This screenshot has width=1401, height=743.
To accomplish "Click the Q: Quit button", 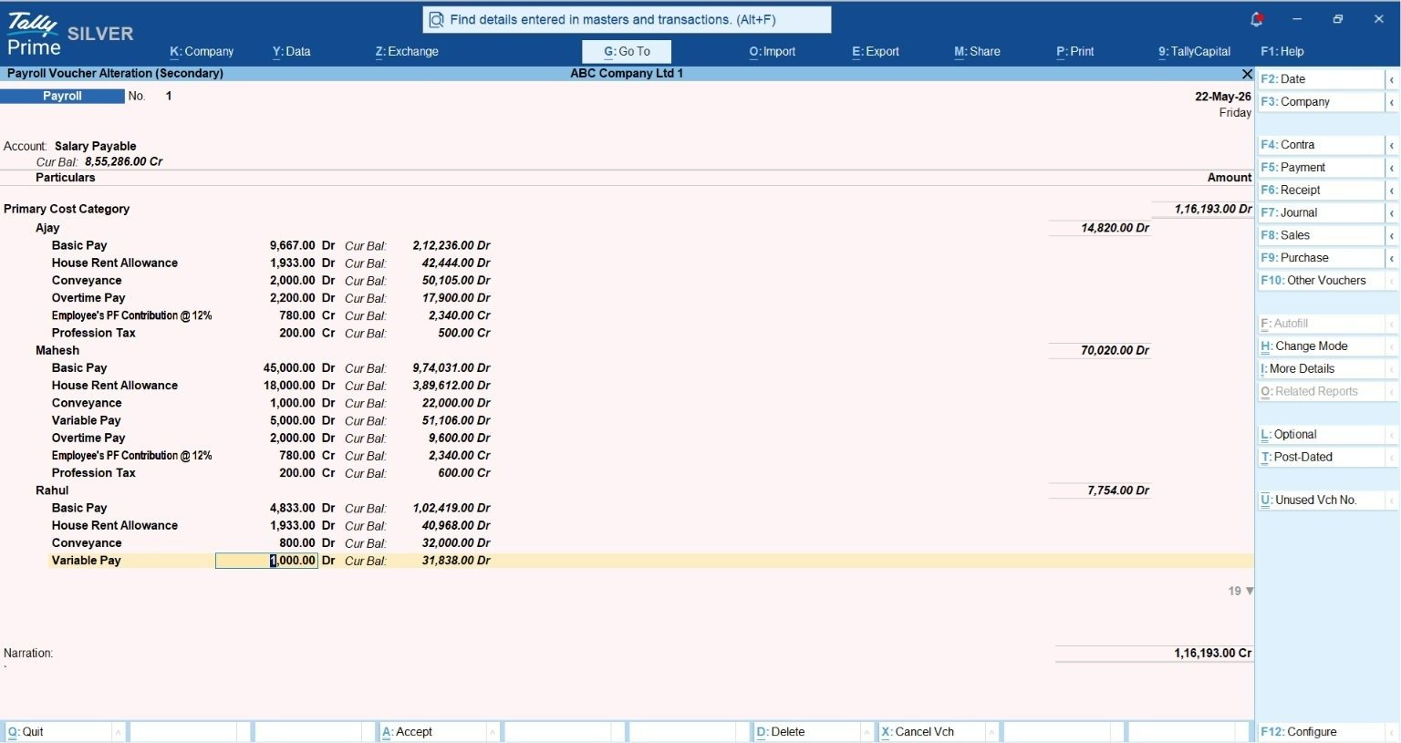I will pyautogui.click(x=58, y=732).
